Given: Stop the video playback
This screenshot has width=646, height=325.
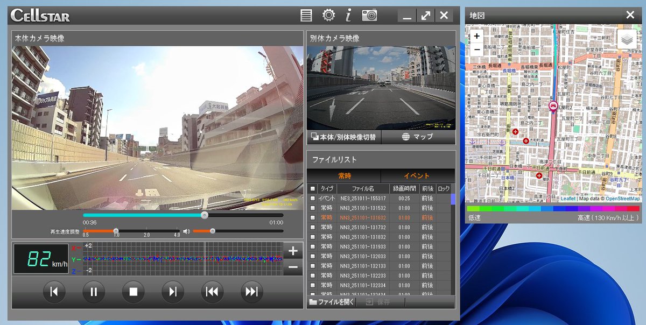Looking at the screenshot, I should pyautogui.click(x=133, y=292).
